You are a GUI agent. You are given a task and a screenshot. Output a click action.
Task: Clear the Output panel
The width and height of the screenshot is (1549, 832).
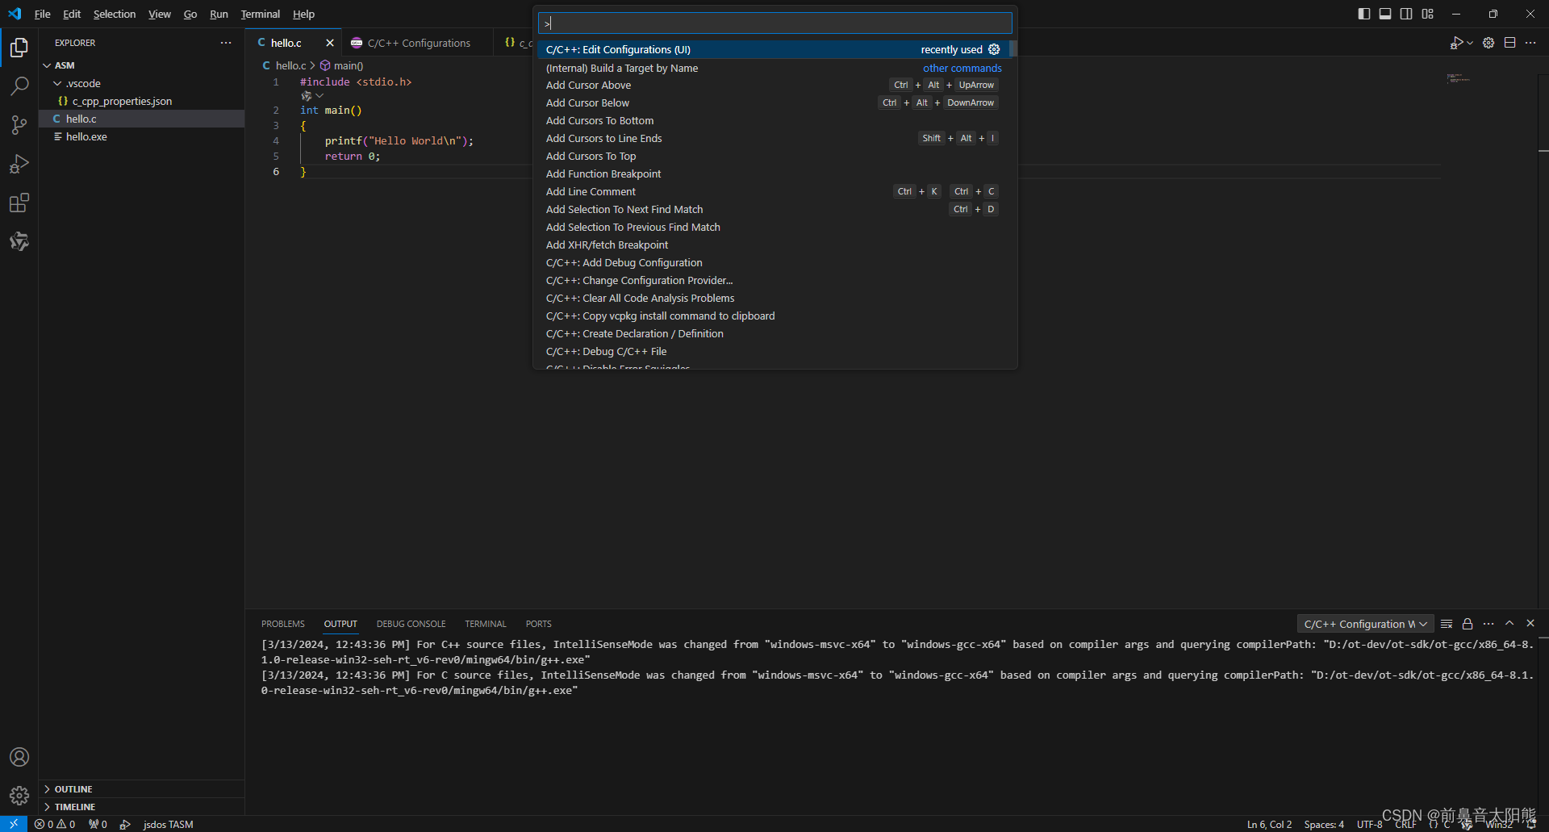pyautogui.click(x=1447, y=624)
